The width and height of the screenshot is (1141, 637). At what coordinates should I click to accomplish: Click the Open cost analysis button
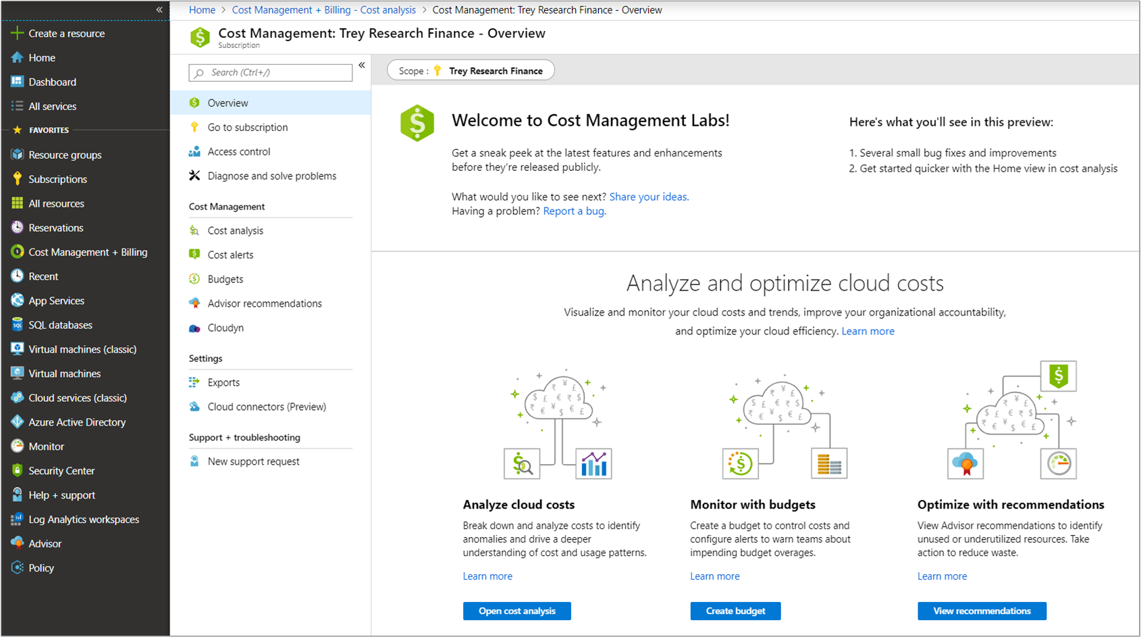tap(517, 611)
